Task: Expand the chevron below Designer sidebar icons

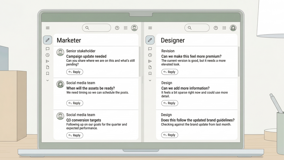Action: pyautogui.click(x=150, y=80)
